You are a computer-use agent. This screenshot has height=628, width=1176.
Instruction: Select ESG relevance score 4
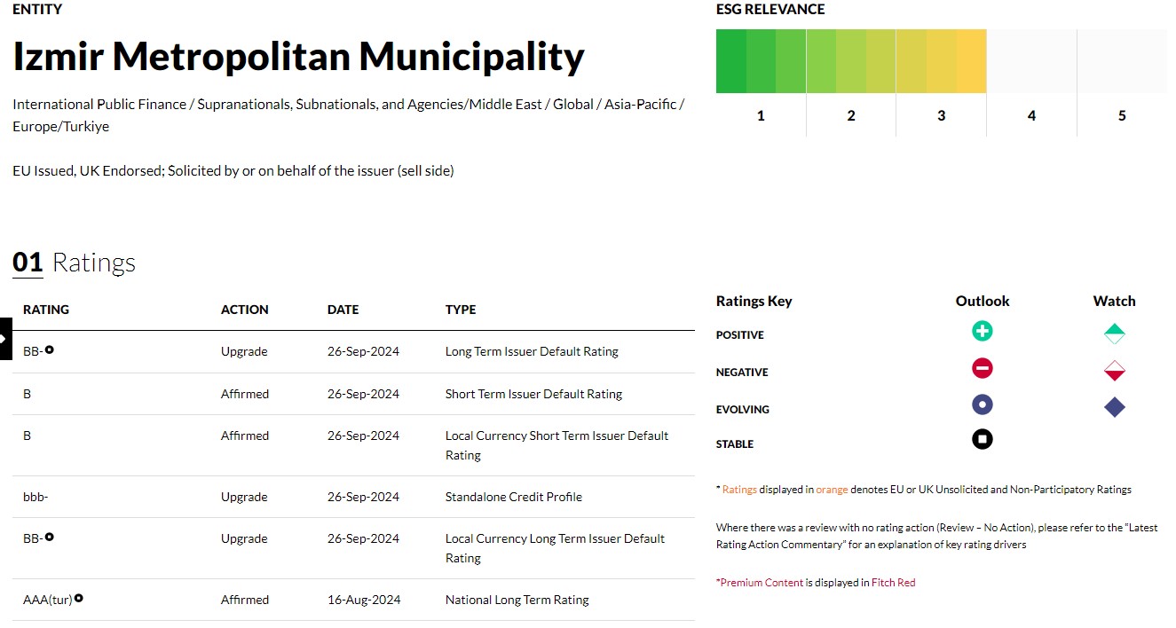point(1031,116)
